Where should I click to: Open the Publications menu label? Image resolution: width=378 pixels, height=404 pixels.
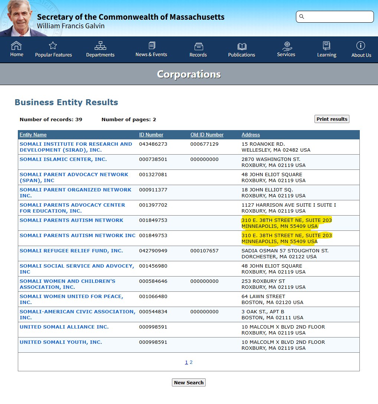[241, 55]
